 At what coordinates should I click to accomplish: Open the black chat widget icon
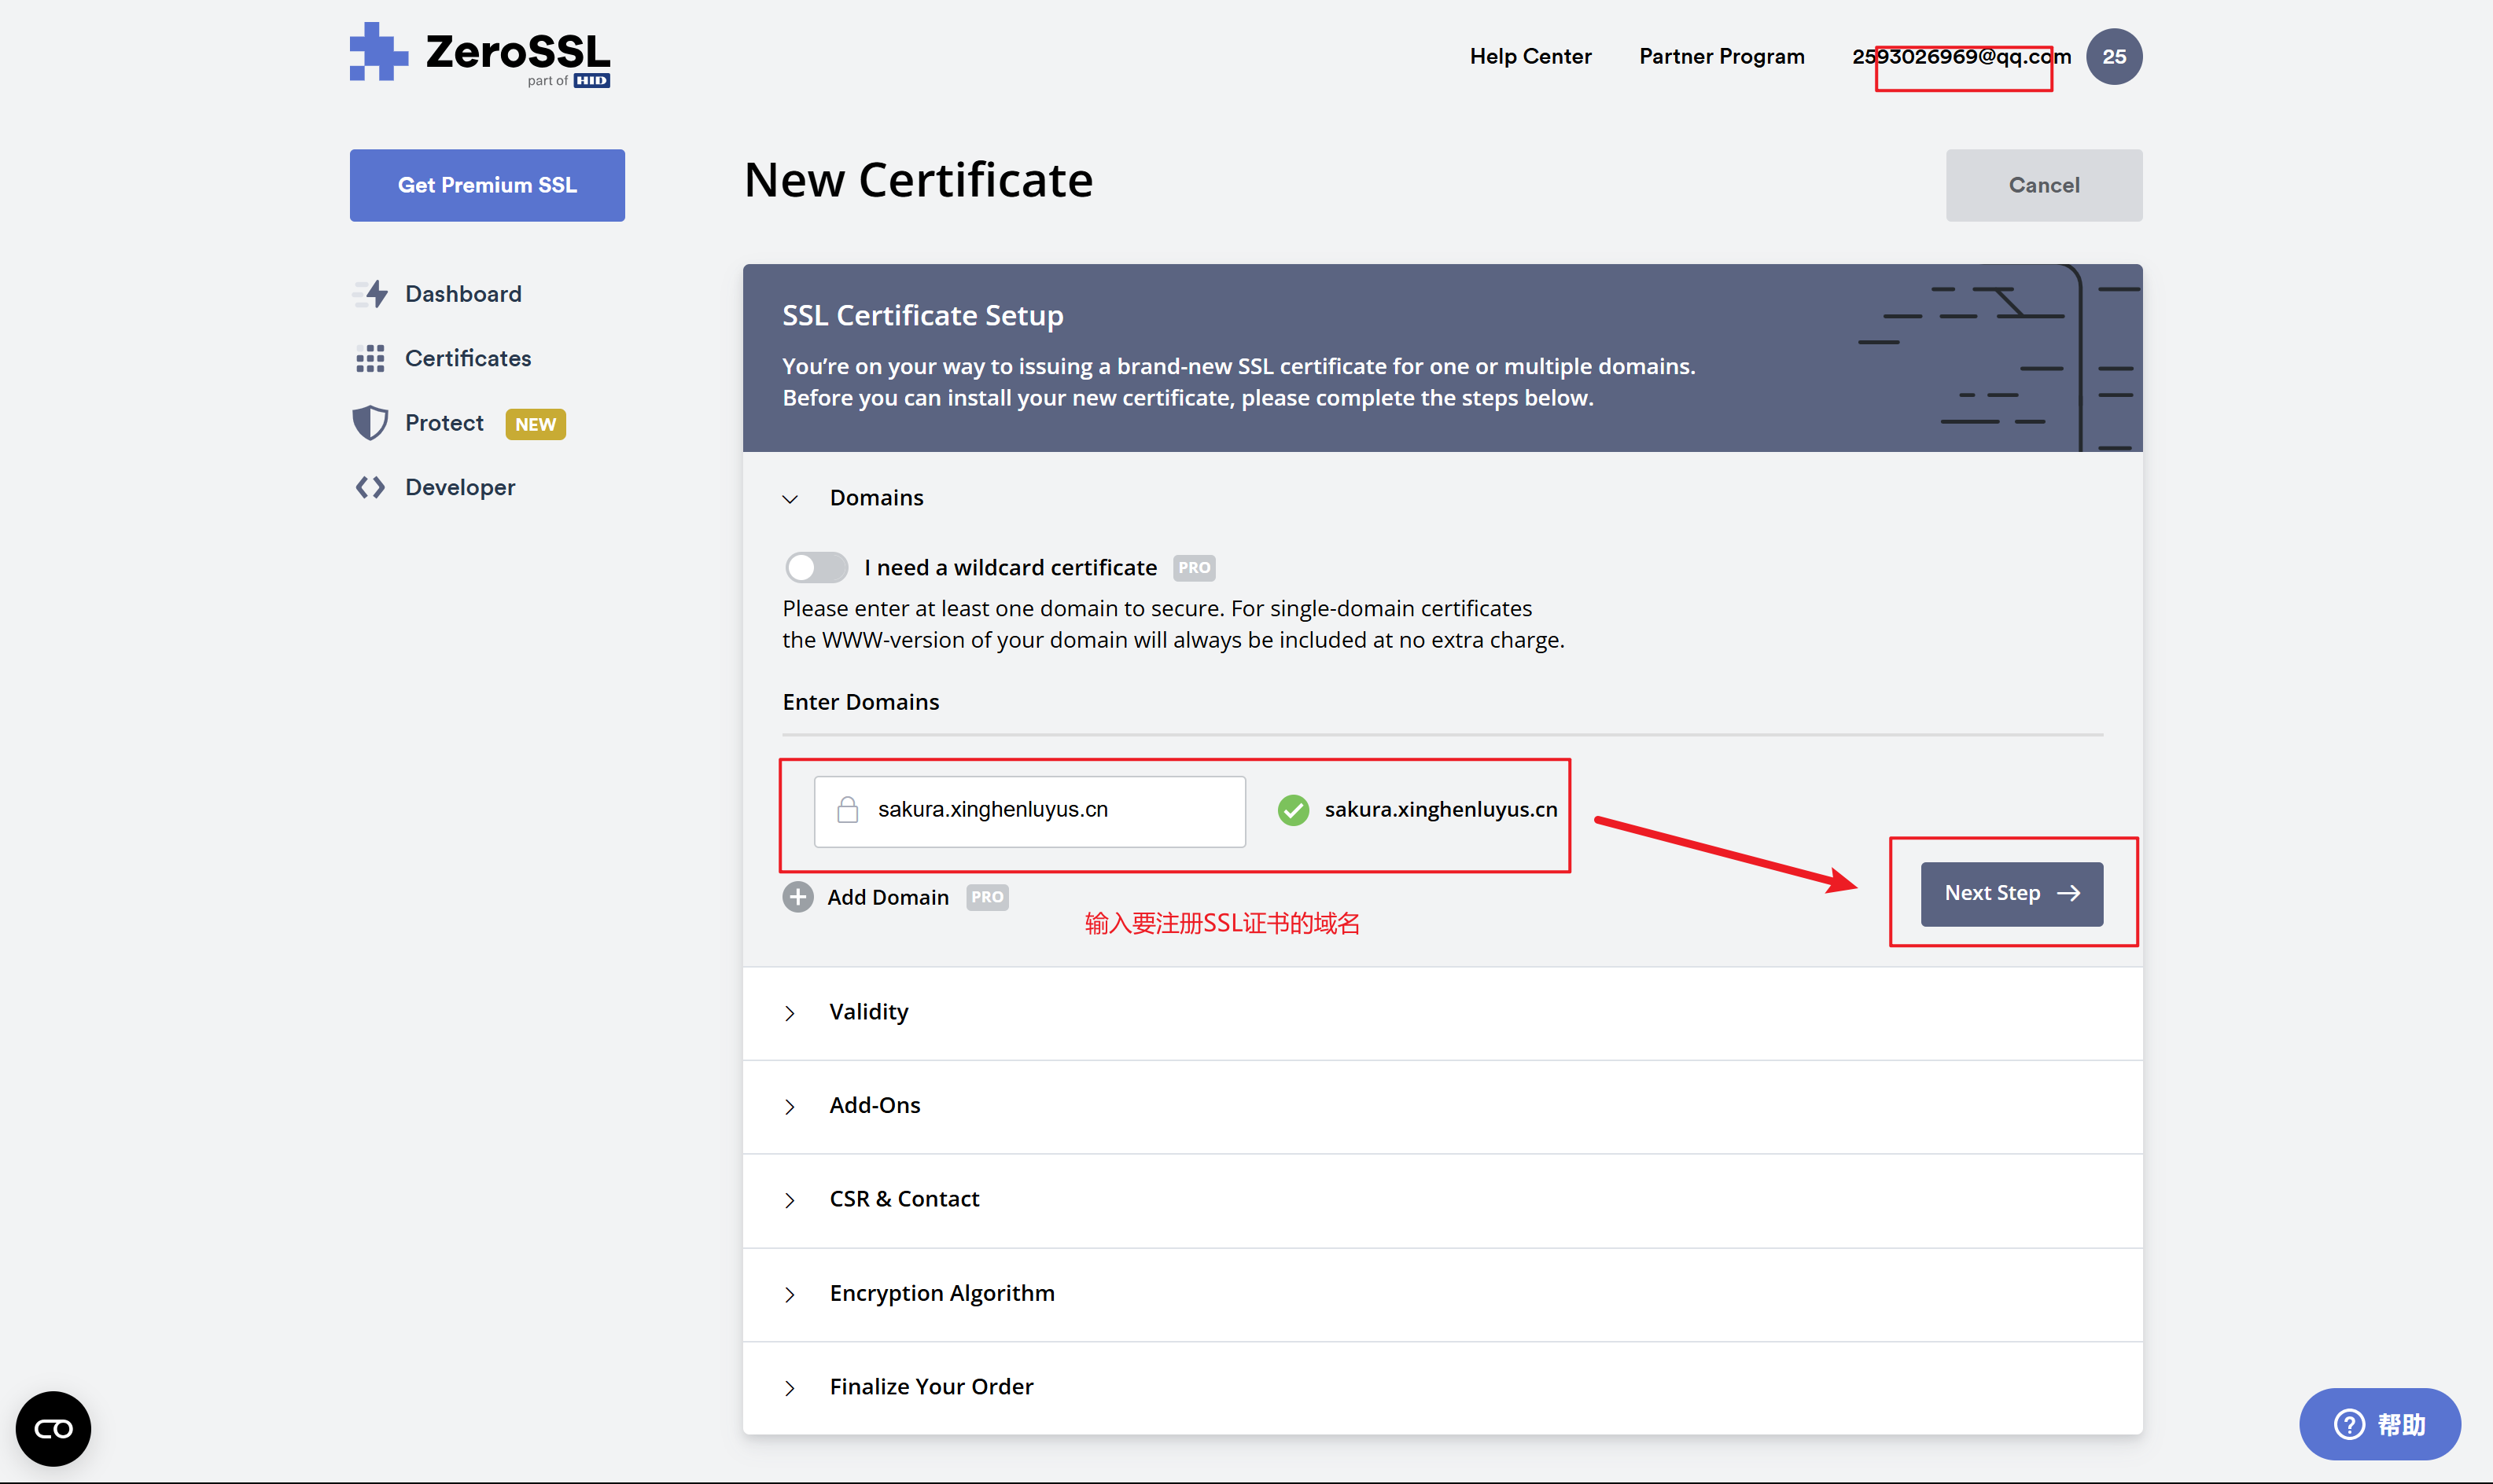53,1428
